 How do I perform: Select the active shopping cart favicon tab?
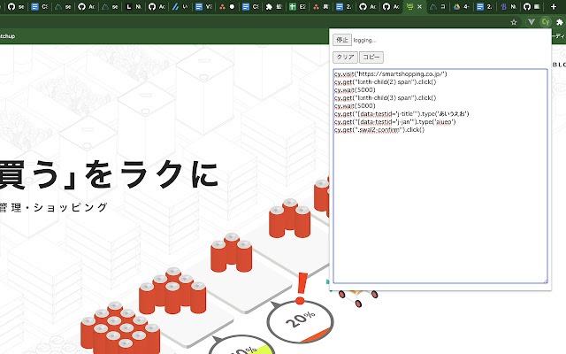(x=409, y=6)
